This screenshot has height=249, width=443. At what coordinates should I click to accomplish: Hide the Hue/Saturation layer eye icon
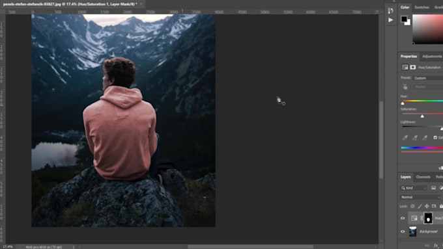pyautogui.click(x=403, y=218)
